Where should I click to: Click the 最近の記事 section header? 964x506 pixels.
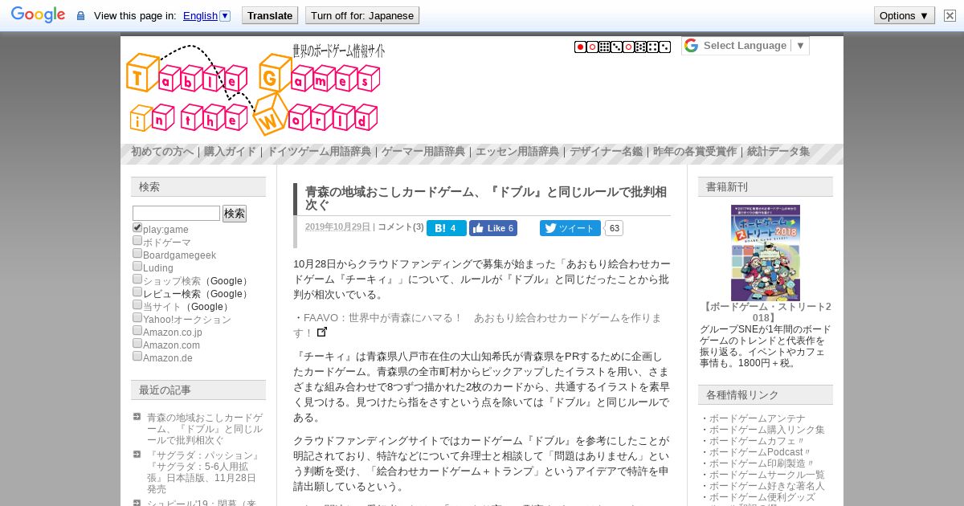click(x=198, y=390)
